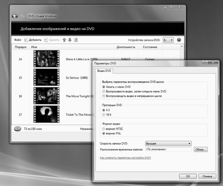Click the Back arrow in DVD-студия window
The height and width of the screenshot is (186, 223).
coord(14,16)
